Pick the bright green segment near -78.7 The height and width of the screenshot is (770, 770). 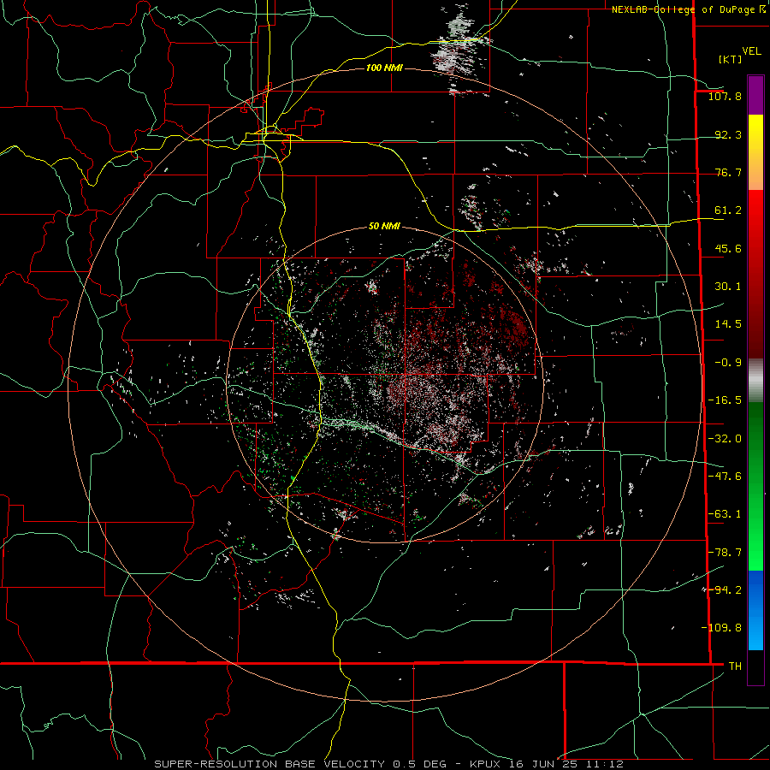pos(755,553)
